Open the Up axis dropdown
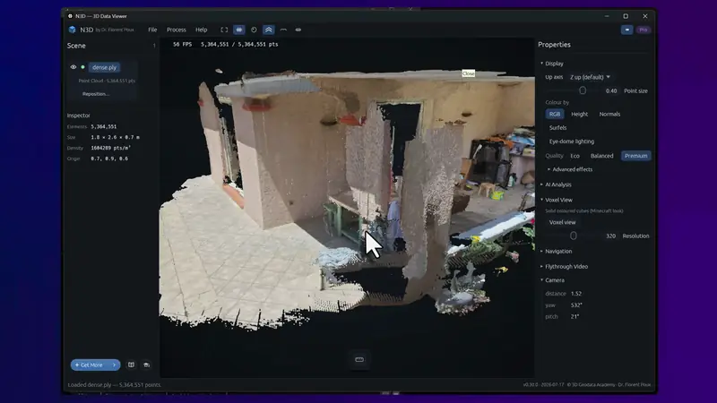 (590, 77)
